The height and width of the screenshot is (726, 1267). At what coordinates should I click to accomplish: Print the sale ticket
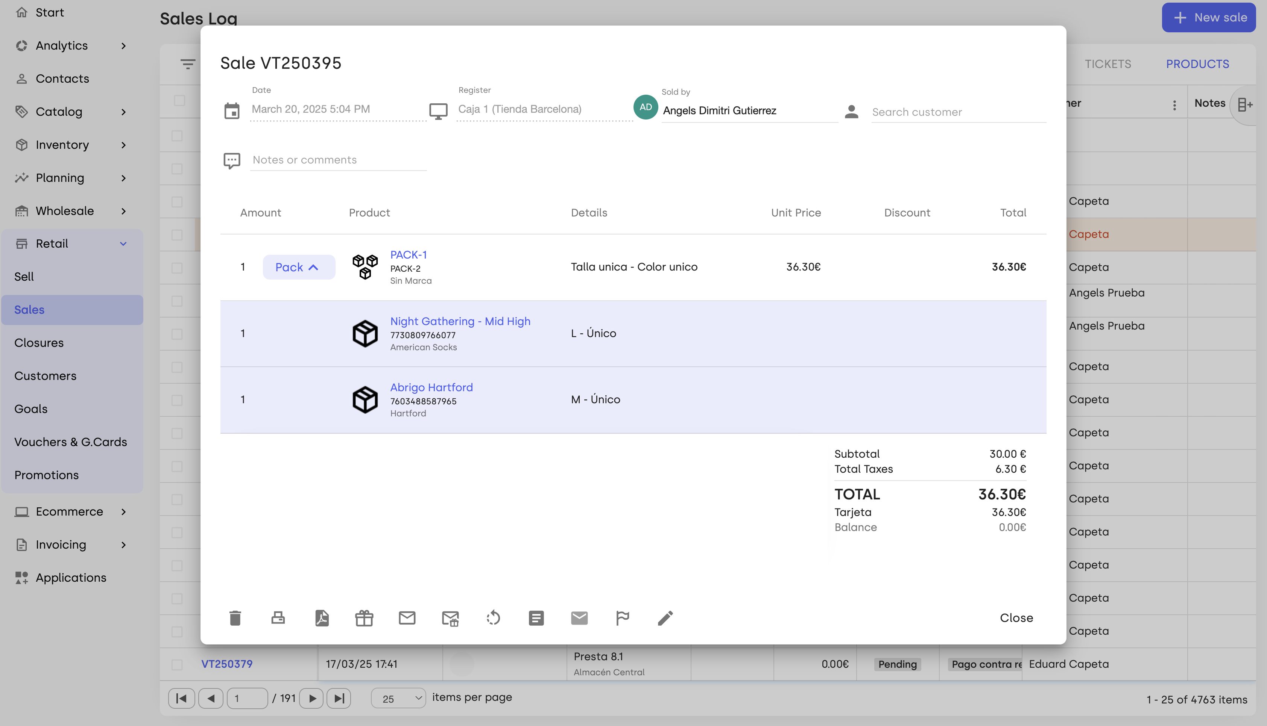(x=278, y=618)
